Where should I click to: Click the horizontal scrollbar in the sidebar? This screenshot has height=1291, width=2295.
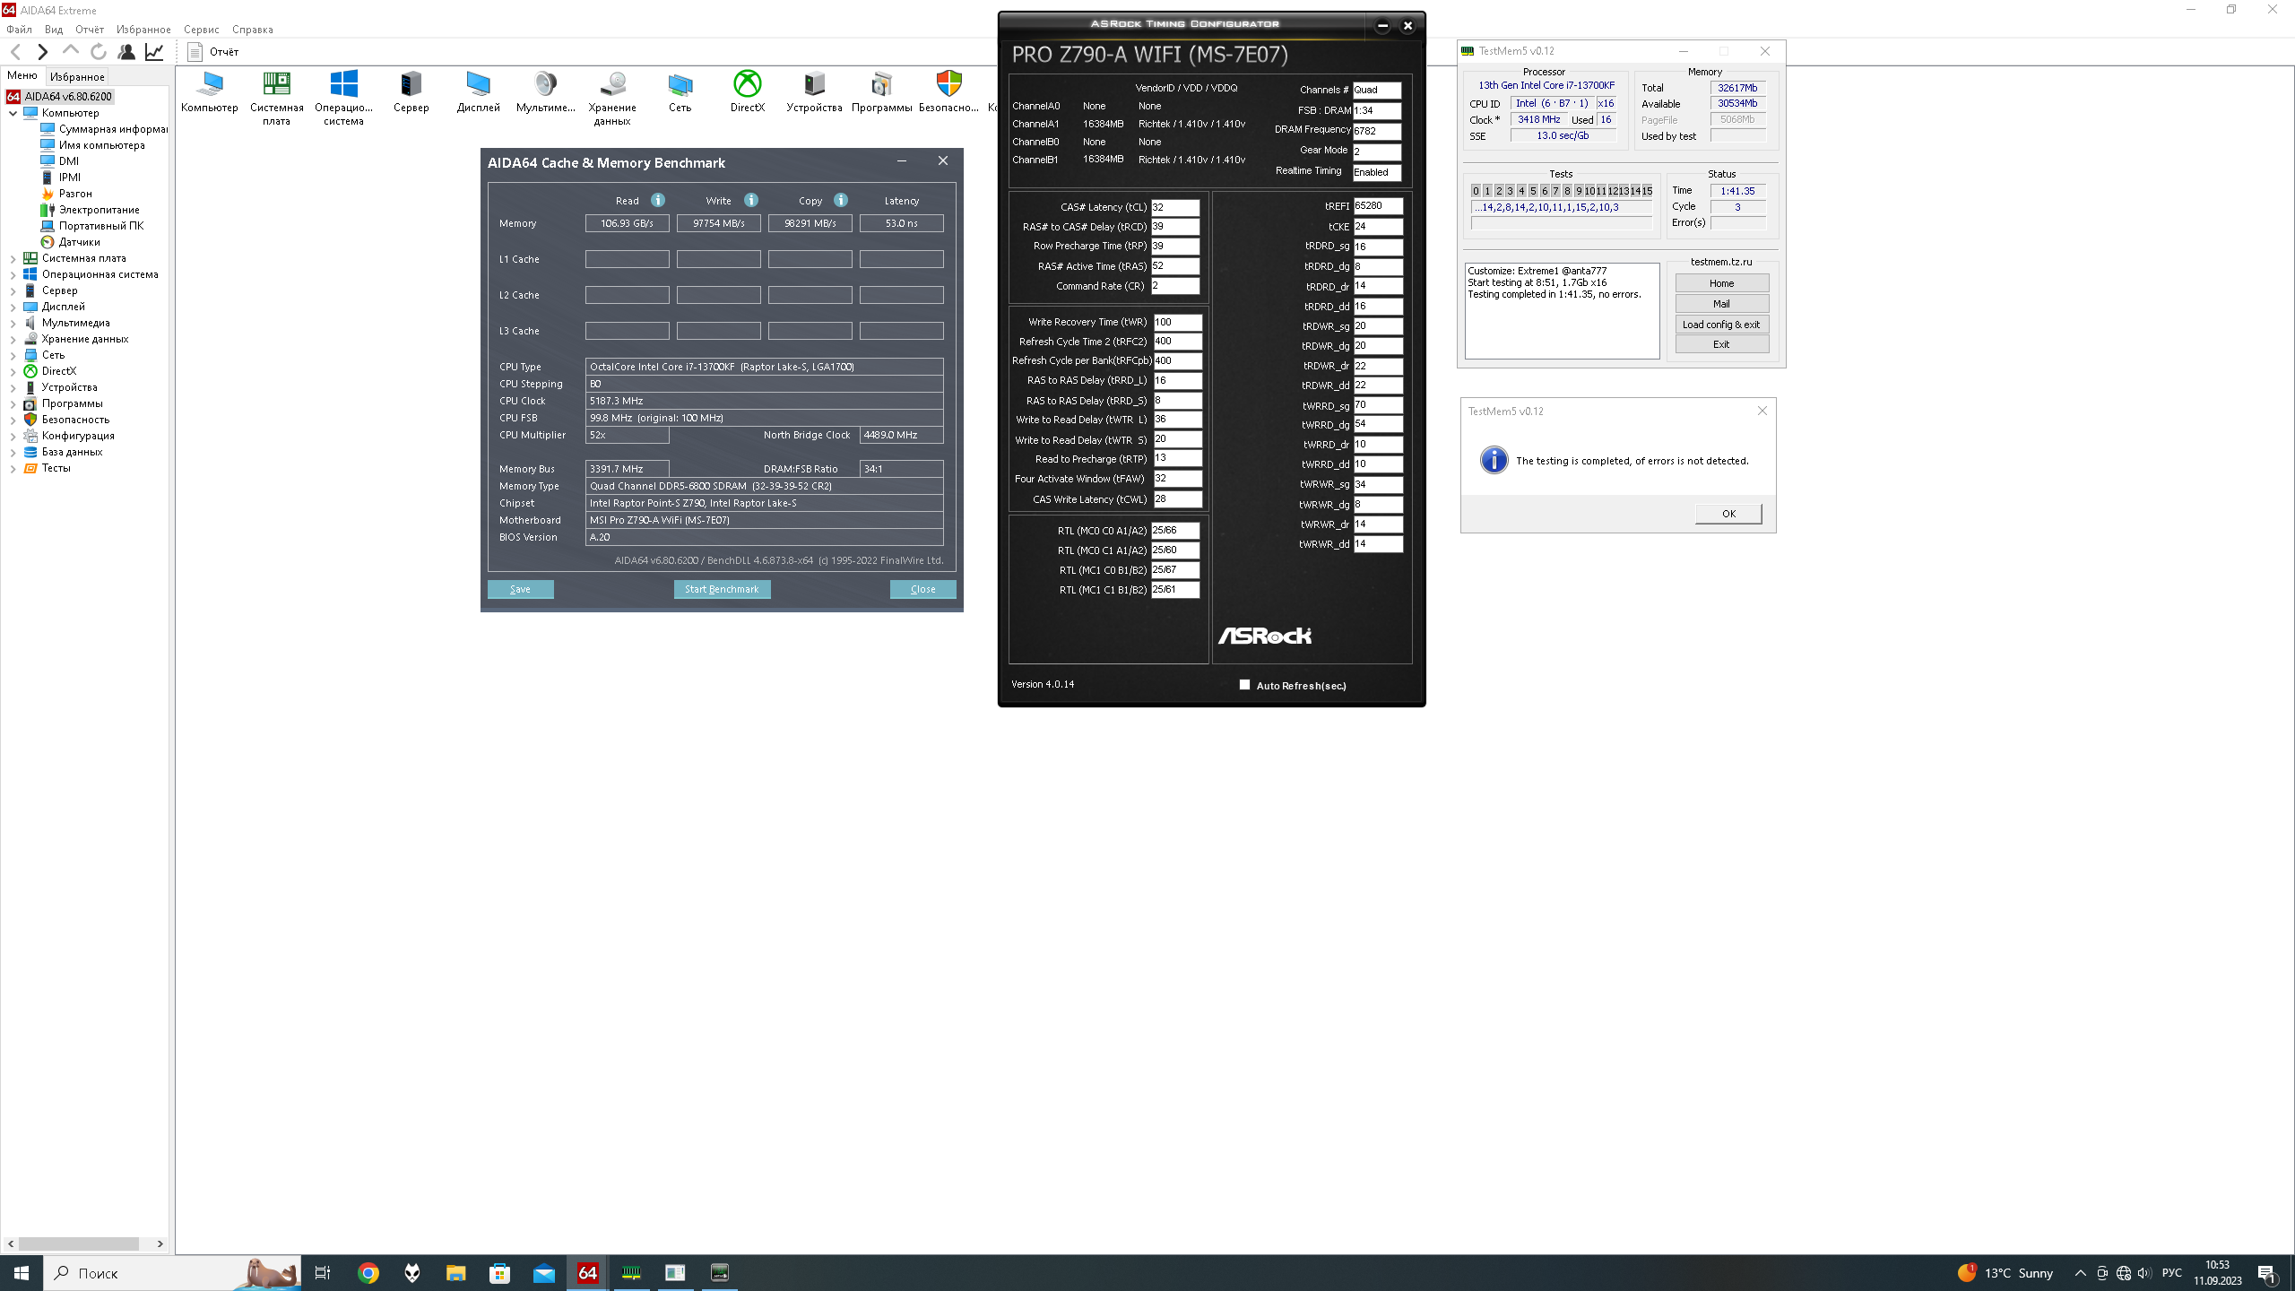[x=79, y=1243]
